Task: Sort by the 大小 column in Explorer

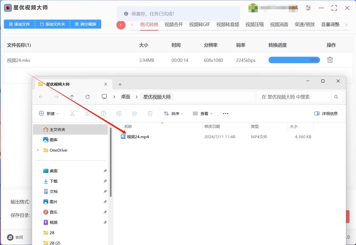Action: (294, 126)
